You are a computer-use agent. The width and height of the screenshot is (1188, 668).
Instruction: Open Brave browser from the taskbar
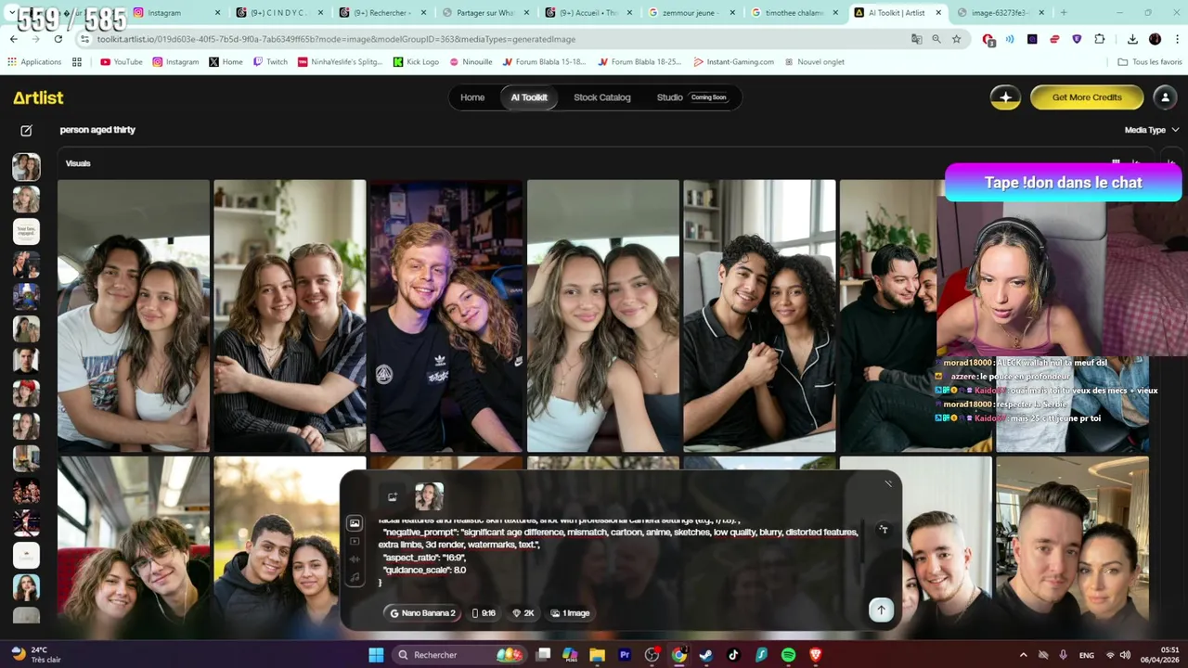(815, 655)
